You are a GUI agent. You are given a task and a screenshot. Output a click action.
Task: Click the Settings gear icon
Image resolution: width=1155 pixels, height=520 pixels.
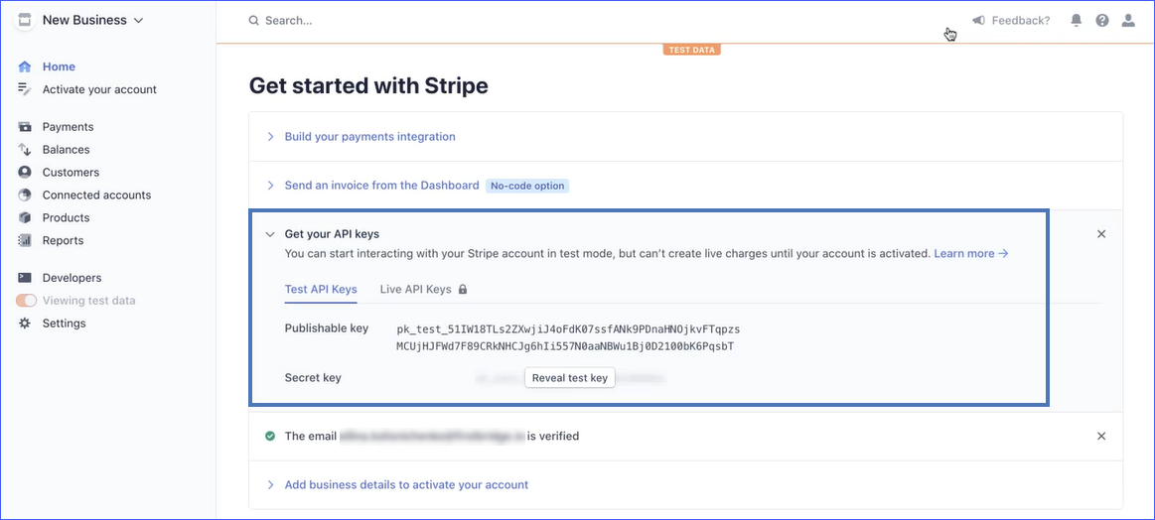point(25,324)
